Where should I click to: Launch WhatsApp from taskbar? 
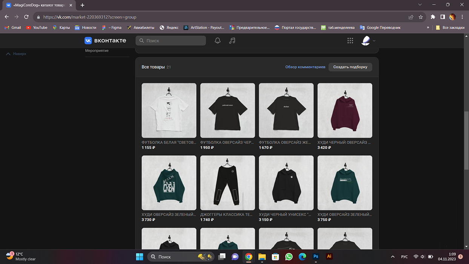click(289, 257)
